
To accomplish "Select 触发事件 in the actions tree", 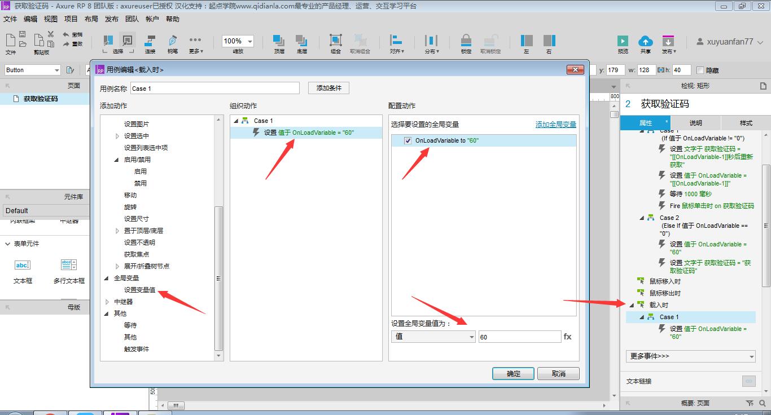I will pyautogui.click(x=137, y=349).
